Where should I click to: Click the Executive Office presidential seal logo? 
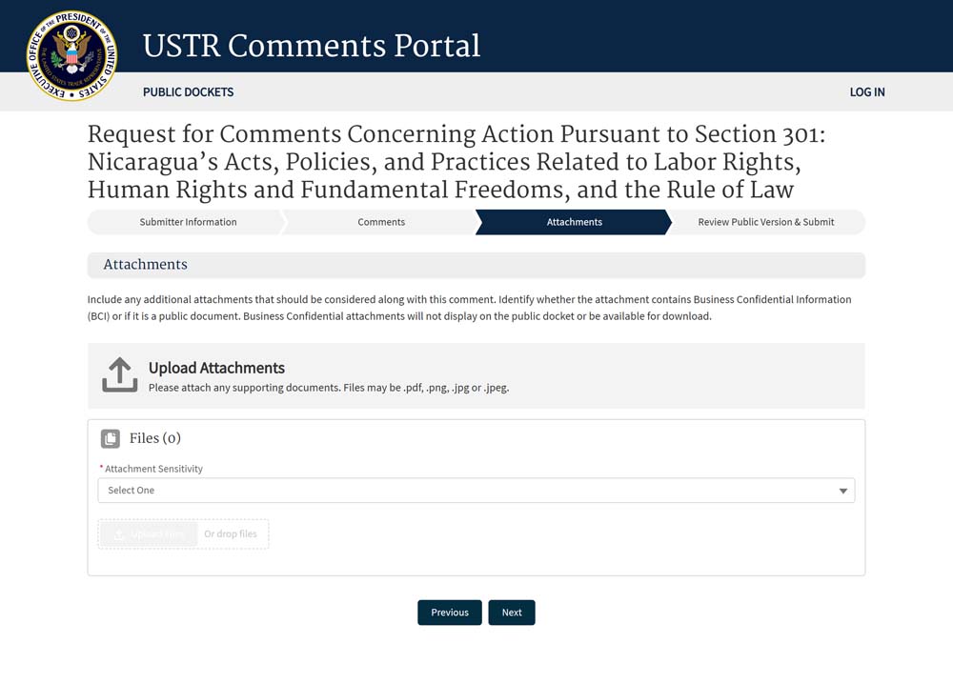71,56
